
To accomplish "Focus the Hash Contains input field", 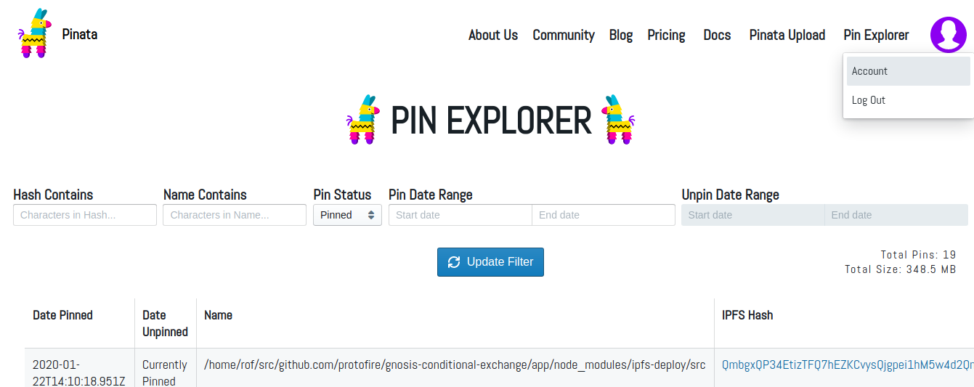I will [x=85, y=215].
